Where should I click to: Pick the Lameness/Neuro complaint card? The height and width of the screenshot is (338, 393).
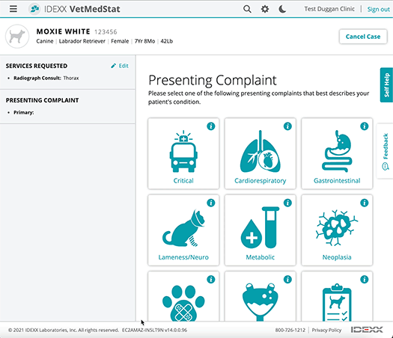(183, 230)
